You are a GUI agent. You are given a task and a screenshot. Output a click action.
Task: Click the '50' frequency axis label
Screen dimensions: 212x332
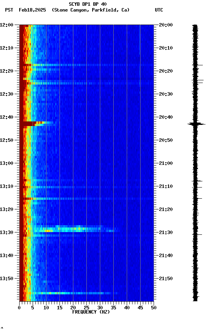154,308
